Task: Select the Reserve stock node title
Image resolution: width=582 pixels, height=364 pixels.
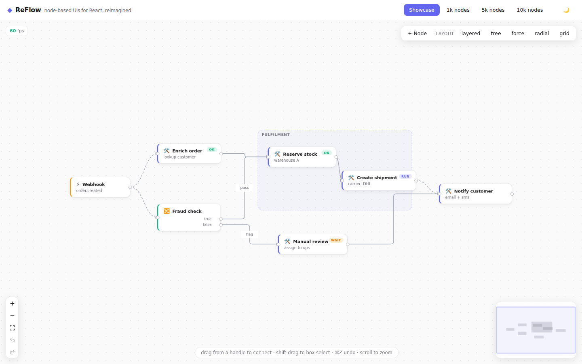Action: coord(300,154)
